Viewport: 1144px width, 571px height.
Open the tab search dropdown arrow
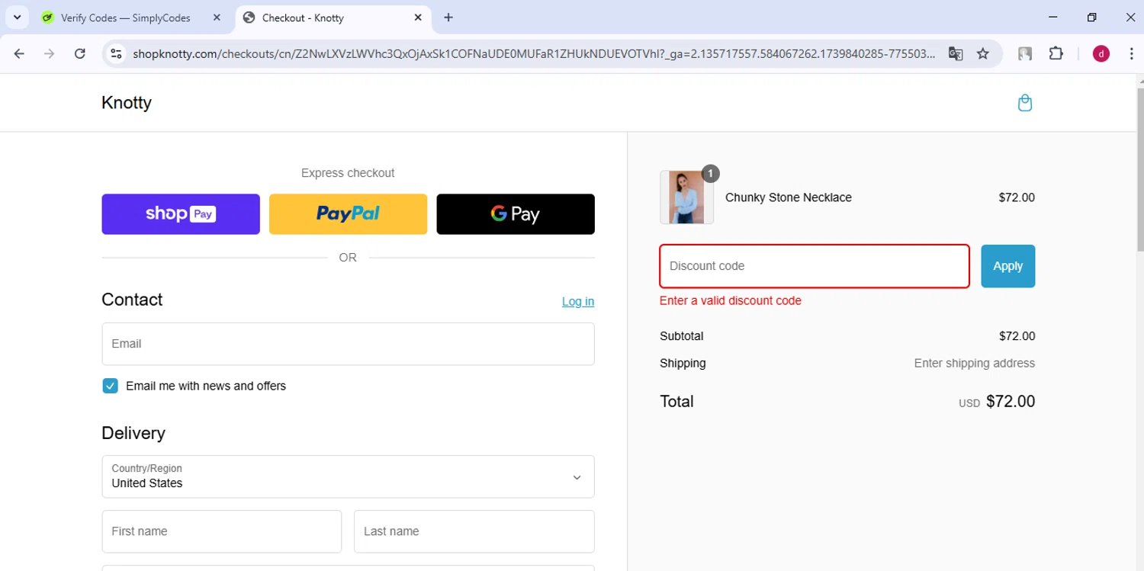tap(17, 18)
